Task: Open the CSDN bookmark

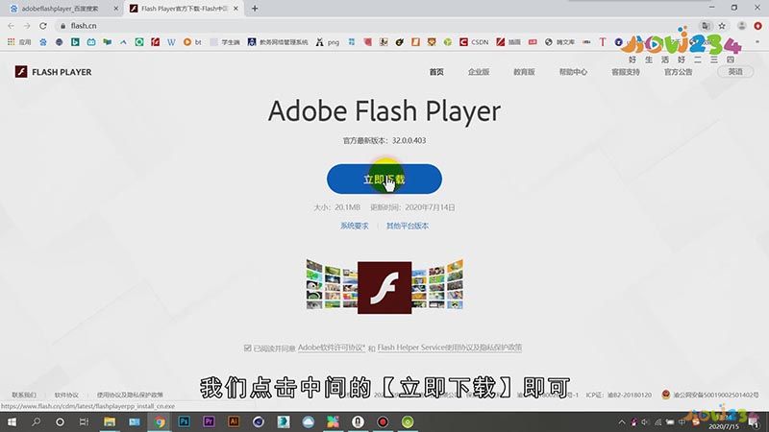Action: [x=474, y=42]
